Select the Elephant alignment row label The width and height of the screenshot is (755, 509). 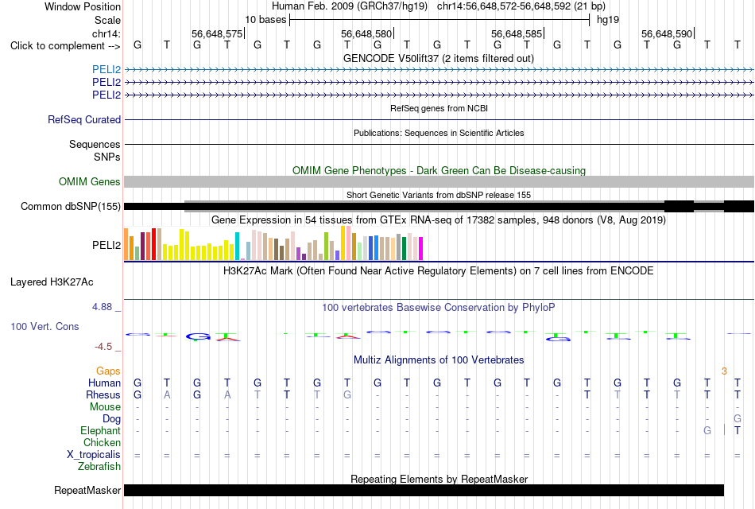pos(100,430)
